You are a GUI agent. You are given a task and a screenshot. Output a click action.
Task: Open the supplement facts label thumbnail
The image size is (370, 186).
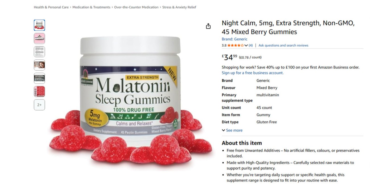(x=39, y=51)
